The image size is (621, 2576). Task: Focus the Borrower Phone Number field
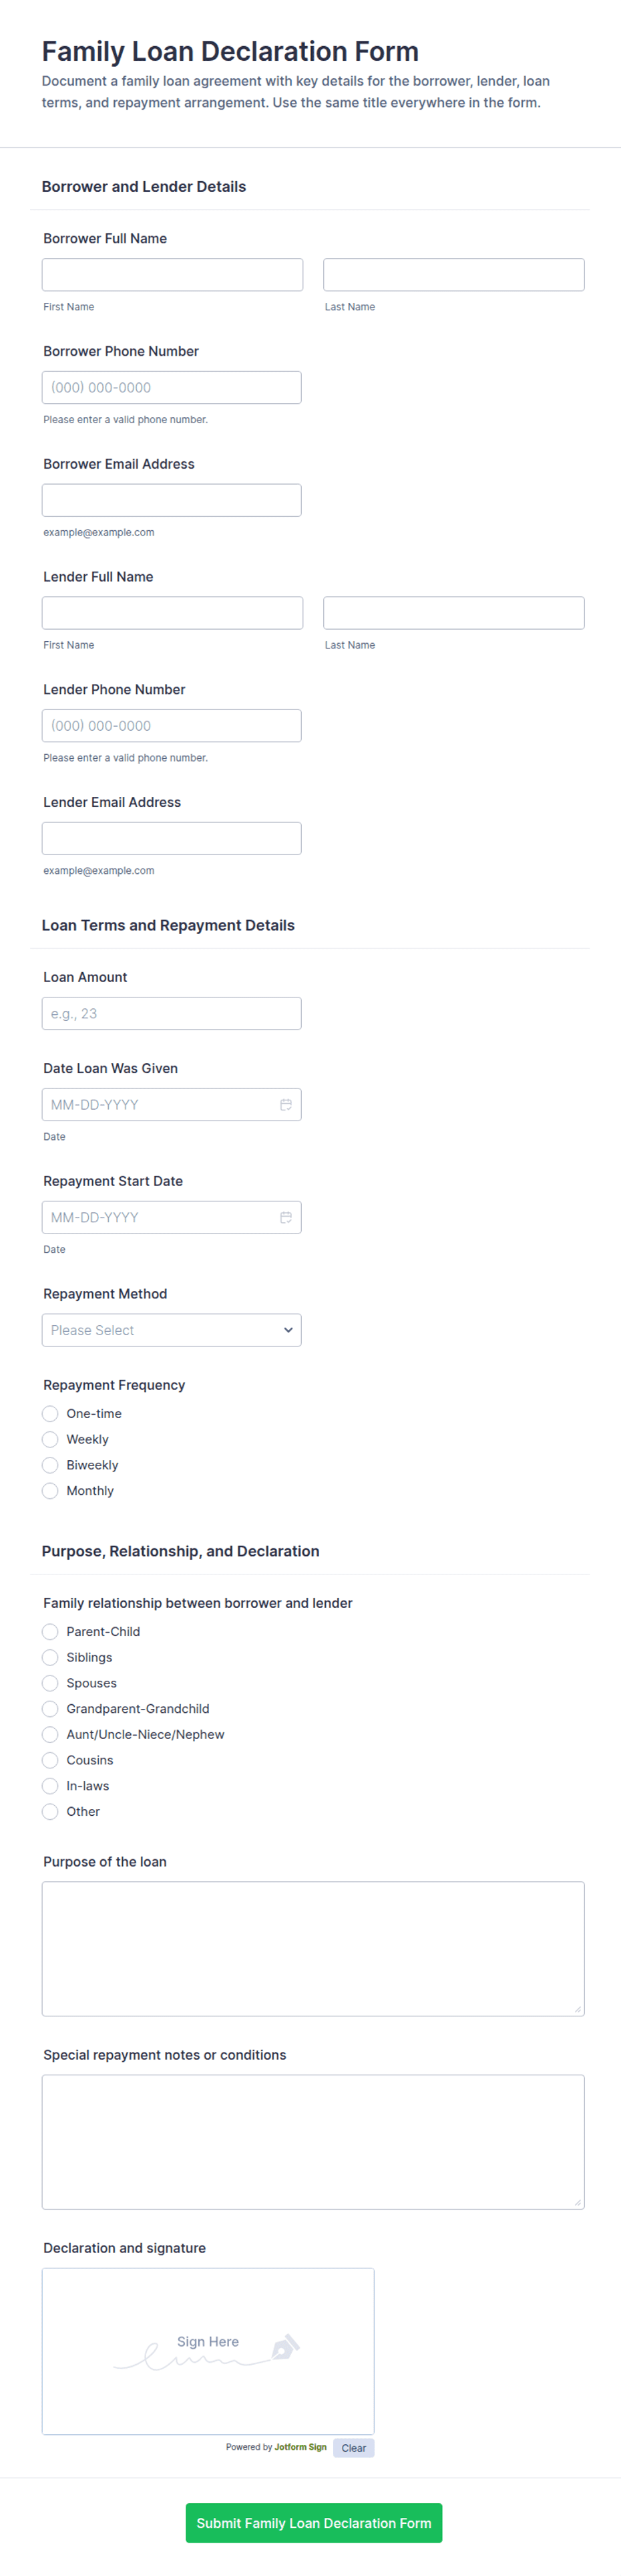pyautogui.click(x=172, y=388)
